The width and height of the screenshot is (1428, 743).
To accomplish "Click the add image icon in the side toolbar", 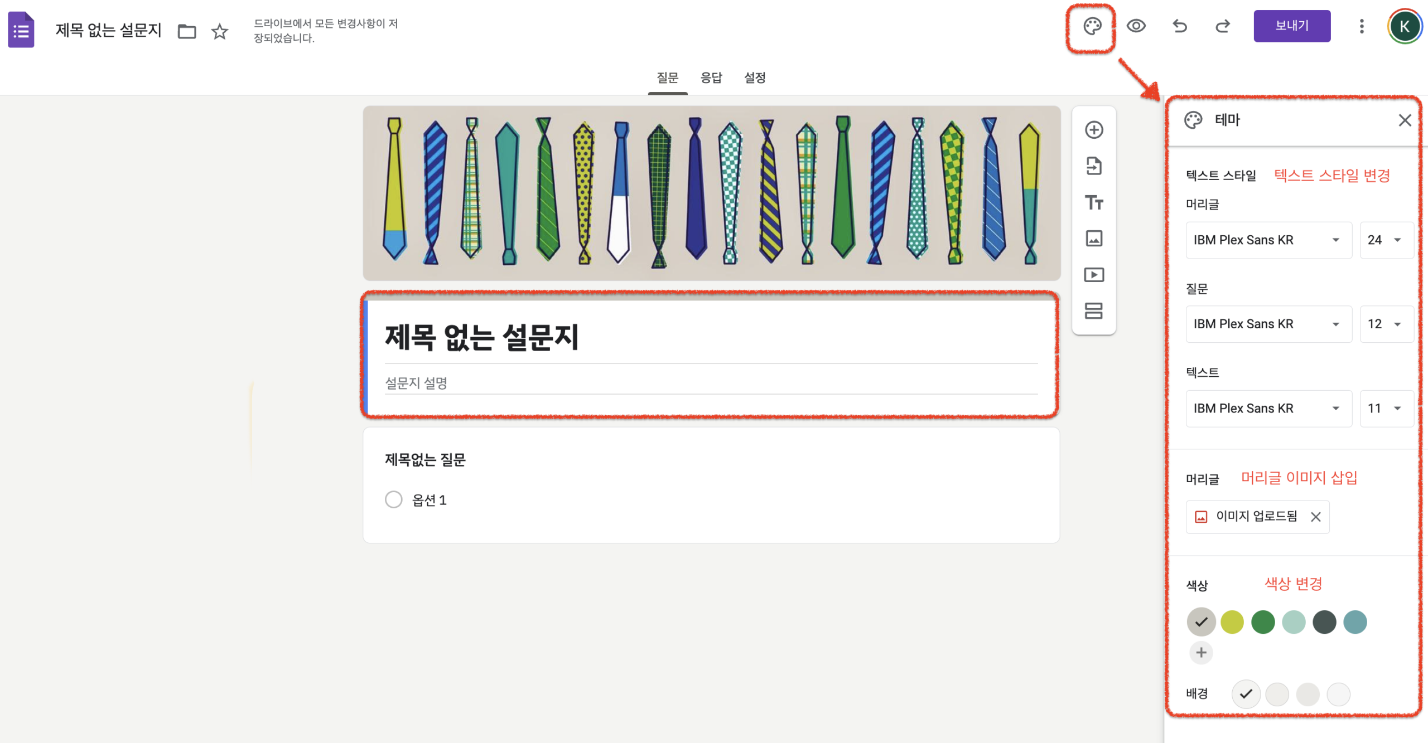I will (x=1093, y=239).
